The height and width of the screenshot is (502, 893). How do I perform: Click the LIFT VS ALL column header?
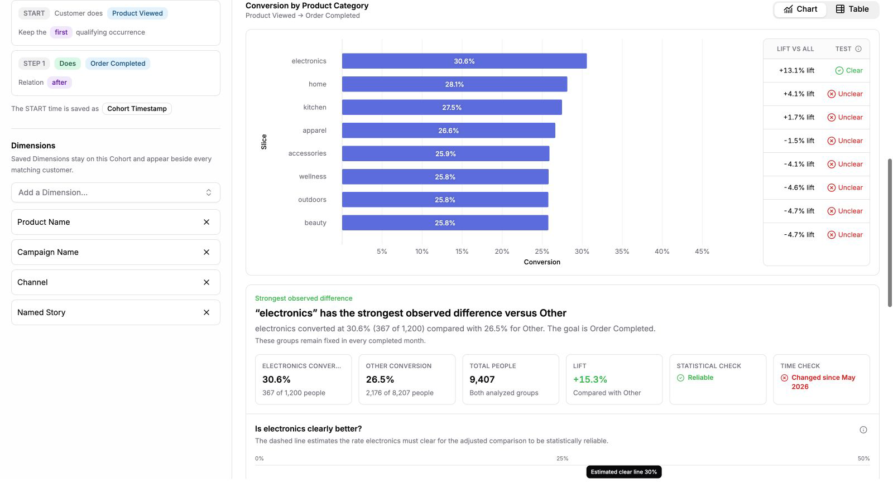(795, 49)
